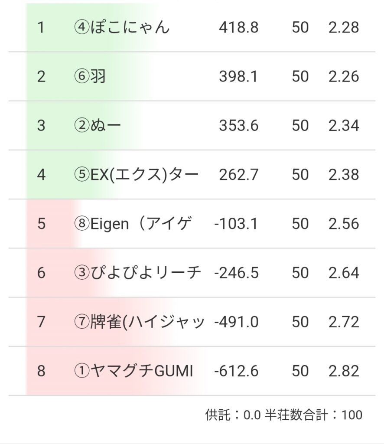Select the 2.82 average value
Screen dimensions: 384x444
(x=343, y=371)
